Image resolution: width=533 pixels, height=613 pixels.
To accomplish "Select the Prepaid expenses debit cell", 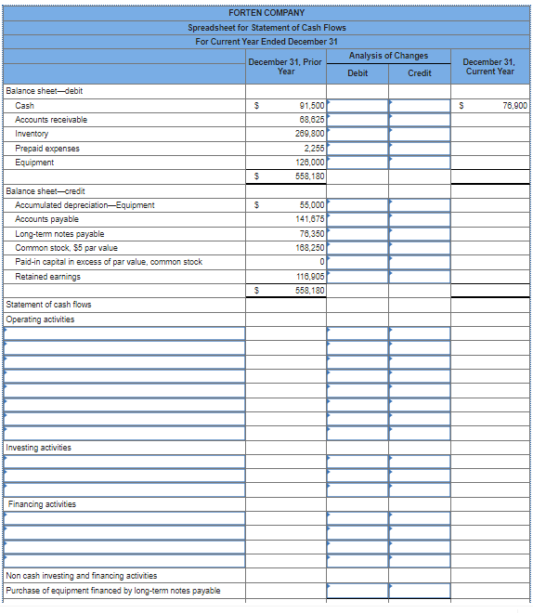I will coord(357,149).
